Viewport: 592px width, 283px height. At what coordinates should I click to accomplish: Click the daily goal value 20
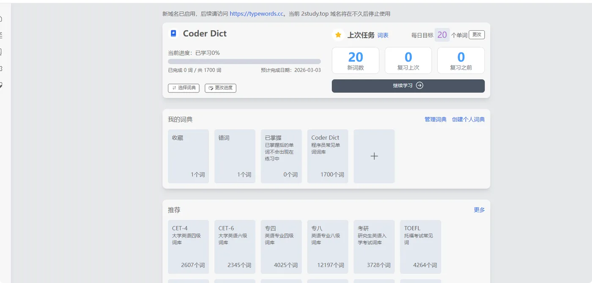(442, 35)
